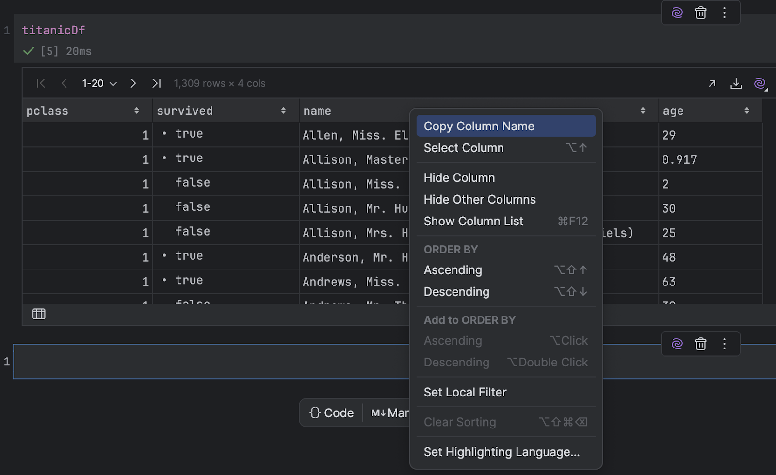The width and height of the screenshot is (776, 475).
Task: Open the 1-20 page size dropdown
Action: click(99, 83)
